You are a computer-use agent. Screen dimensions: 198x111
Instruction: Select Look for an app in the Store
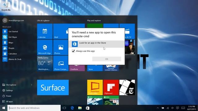click(97, 44)
